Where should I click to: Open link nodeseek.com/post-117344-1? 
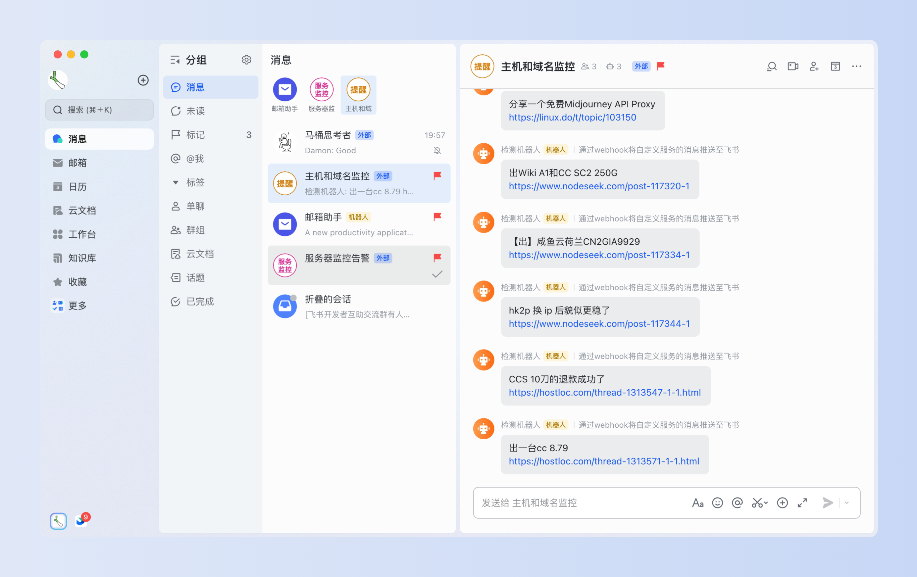pyautogui.click(x=599, y=323)
